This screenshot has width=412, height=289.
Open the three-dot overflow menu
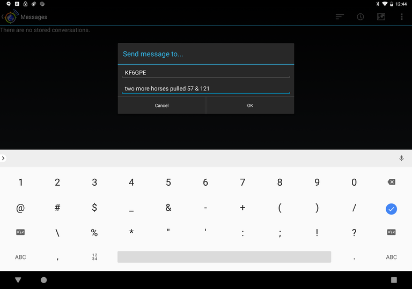click(x=401, y=17)
